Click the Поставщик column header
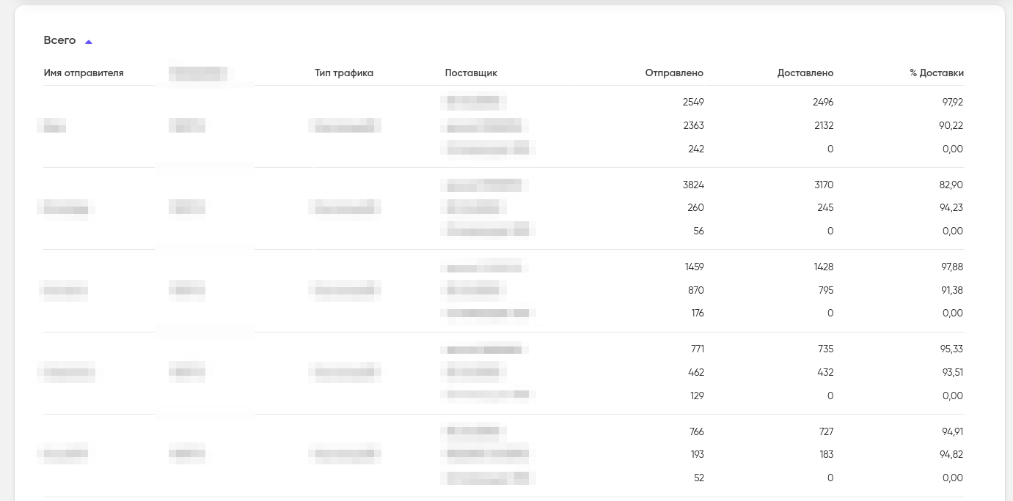Viewport: 1013px width, 501px height. click(471, 73)
